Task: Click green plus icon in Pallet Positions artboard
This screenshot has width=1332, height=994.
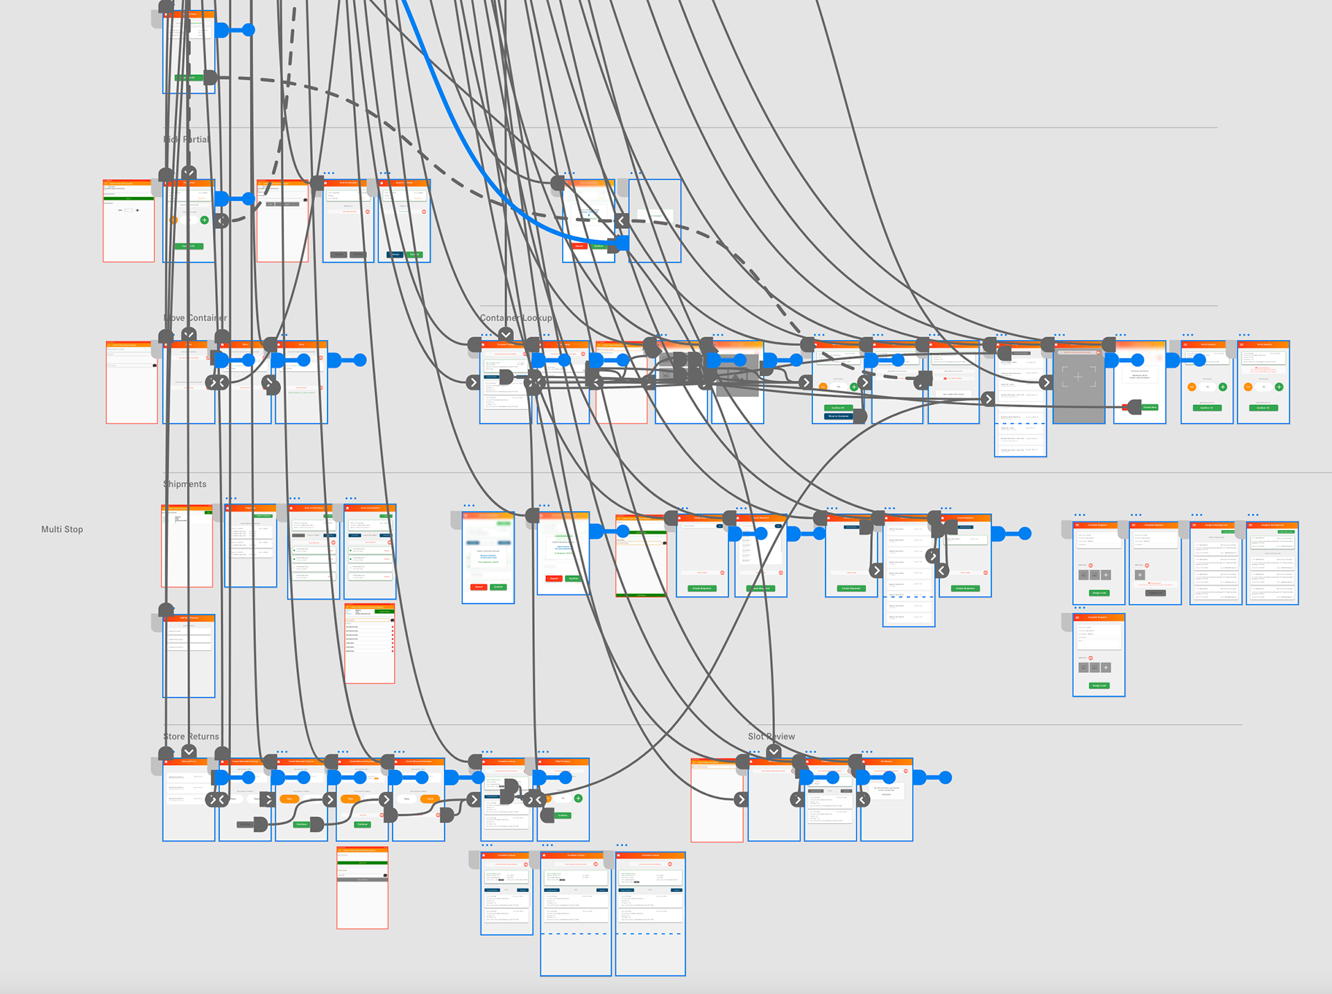Action: coord(578,798)
